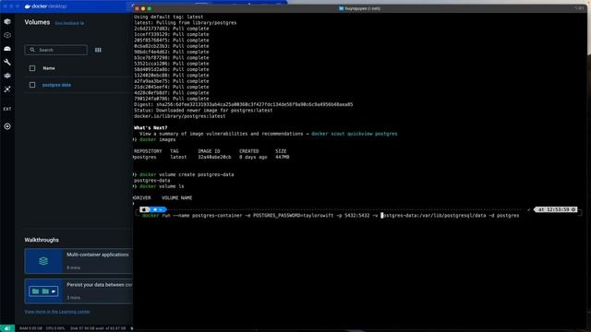The width and height of the screenshot is (591, 332).
Task: Click the clock icon in terminal time badge
Action: pos(573,209)
